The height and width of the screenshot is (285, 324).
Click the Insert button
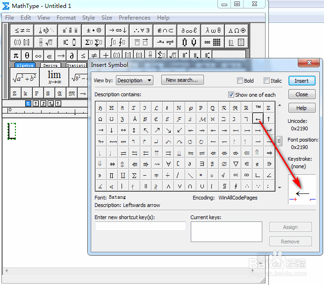pos(302,81)
